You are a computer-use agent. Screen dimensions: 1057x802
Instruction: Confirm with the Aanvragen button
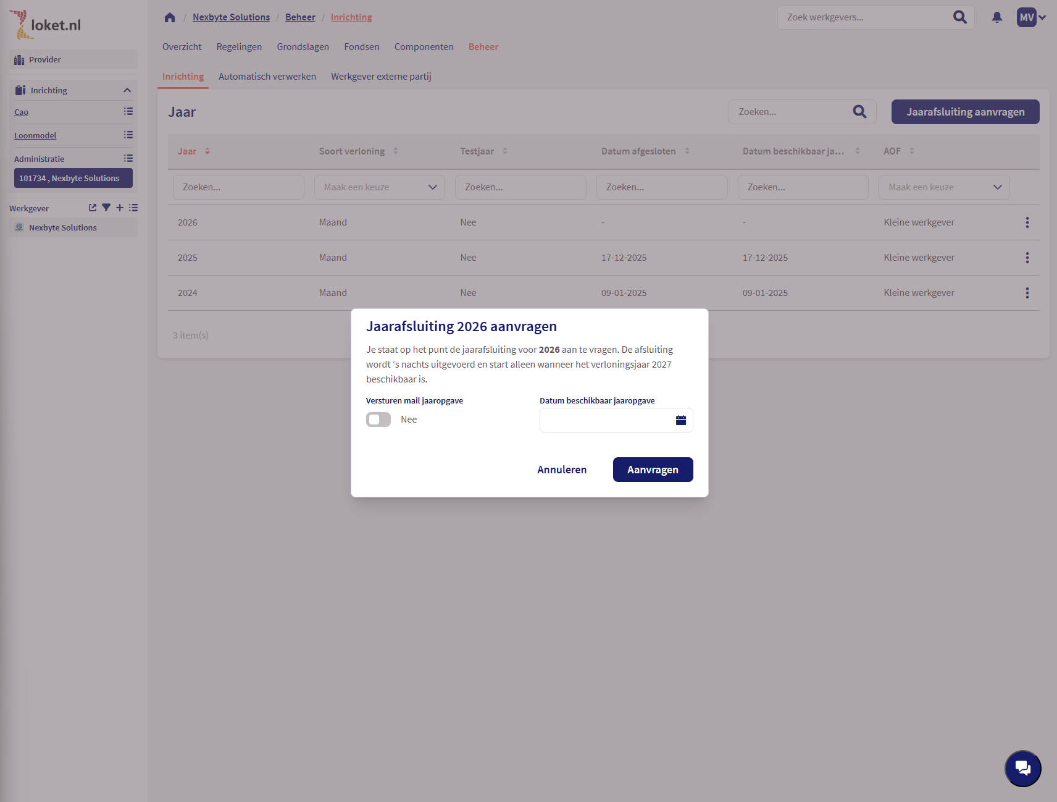tap(653, 470)
